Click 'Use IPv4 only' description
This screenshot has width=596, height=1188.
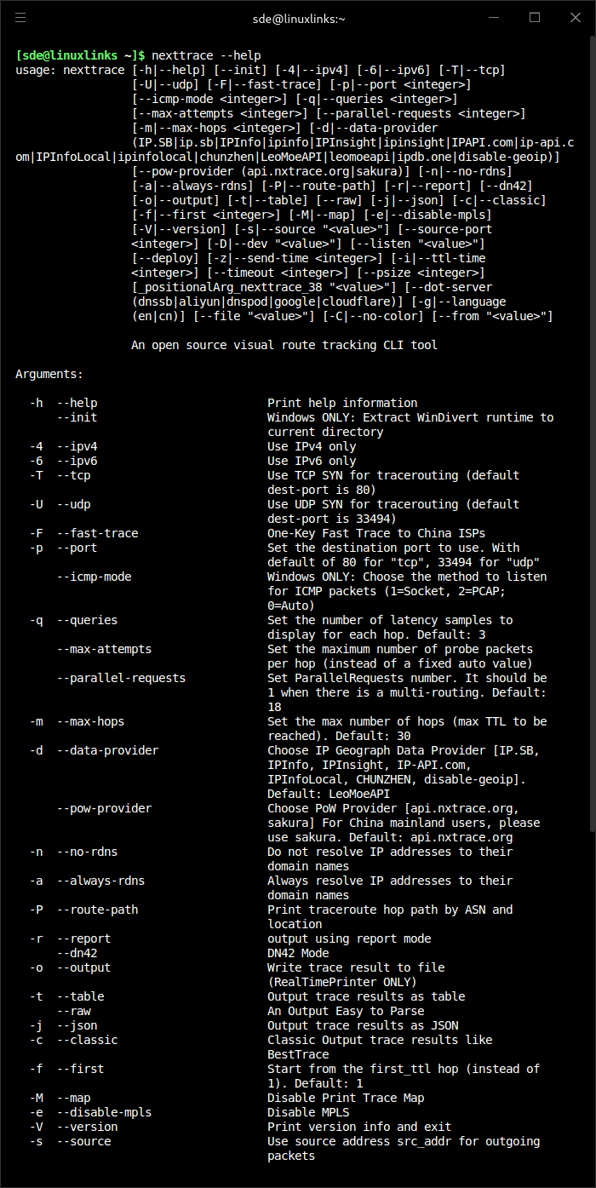click(x=312, y=446)
